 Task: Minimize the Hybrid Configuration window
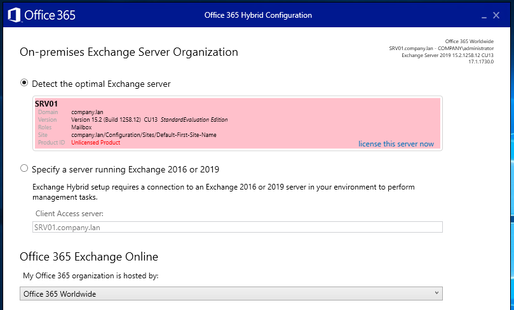tap(484, 16)
